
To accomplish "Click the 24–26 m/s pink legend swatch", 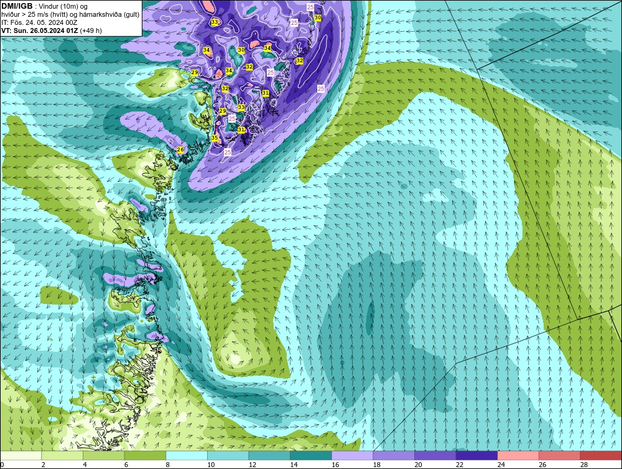I will click(518, 455).
